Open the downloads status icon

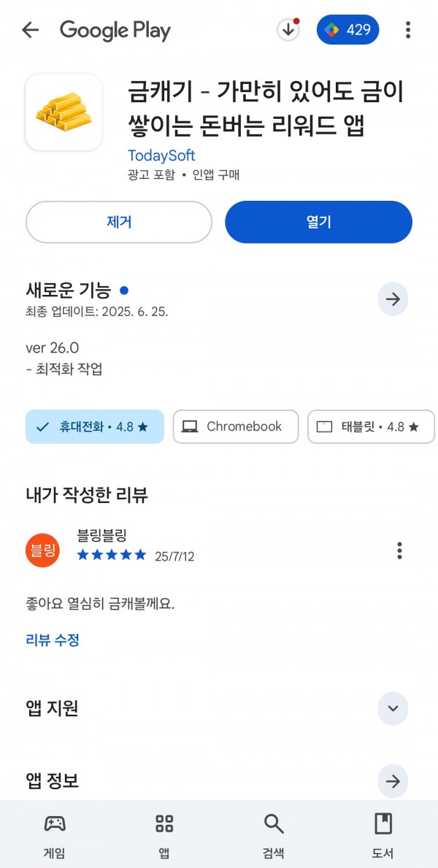point(288,30)
